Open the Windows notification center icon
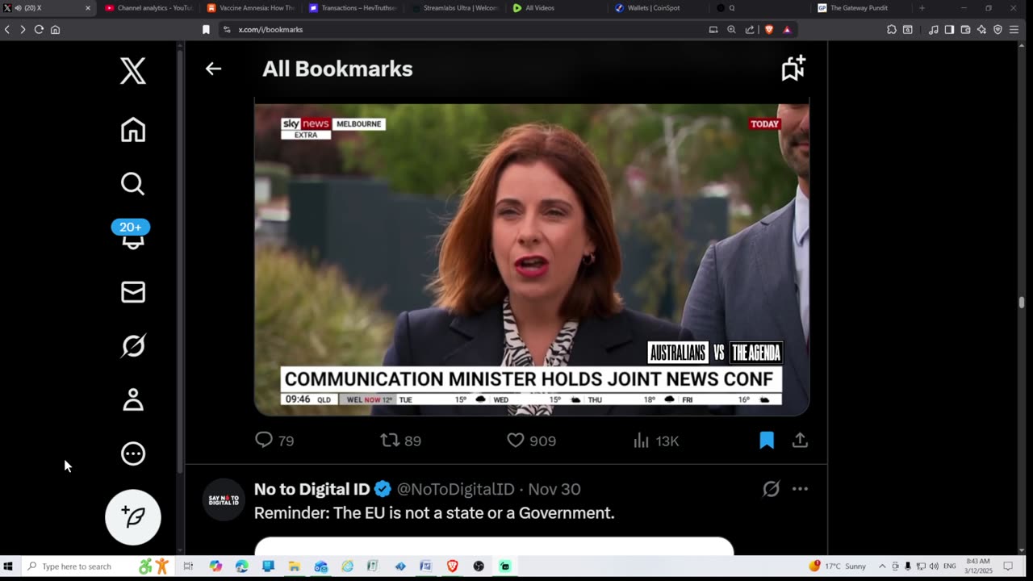 [1008, 566]
